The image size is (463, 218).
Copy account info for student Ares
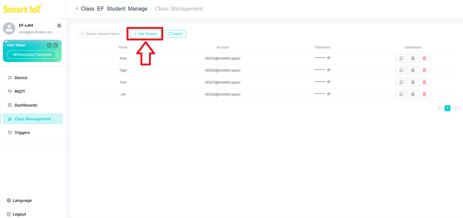click(x=401, y=59)
